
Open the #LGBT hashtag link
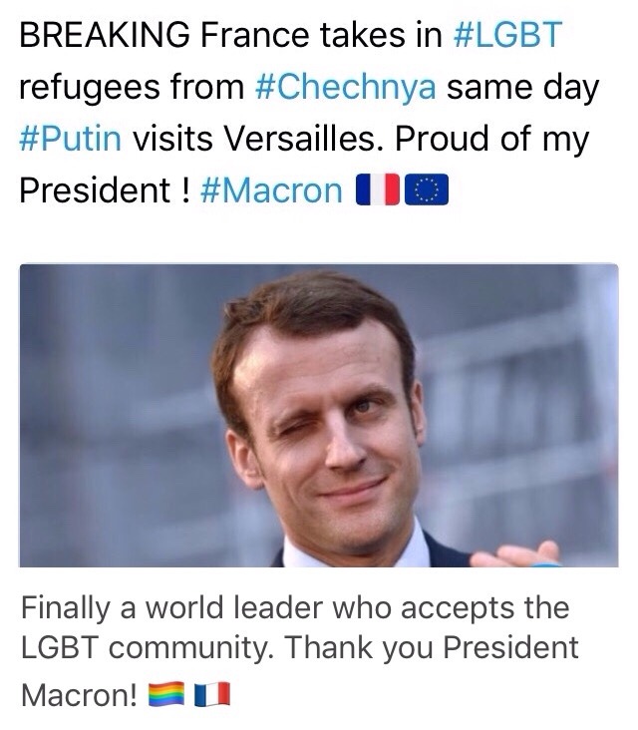tap(508, 35)
